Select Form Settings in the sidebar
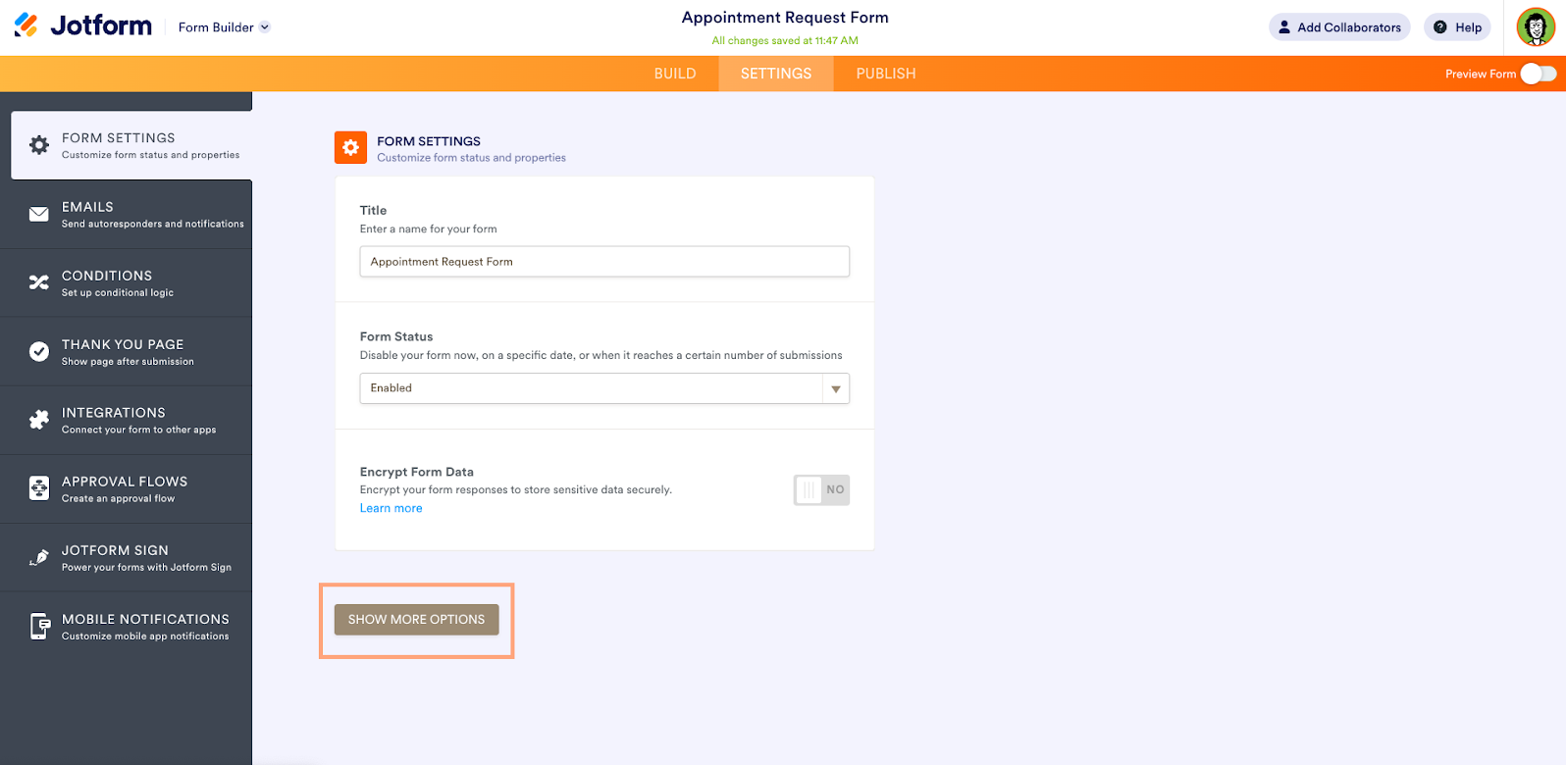Viewport: 1566px width, 765px height. coord(131,145)
